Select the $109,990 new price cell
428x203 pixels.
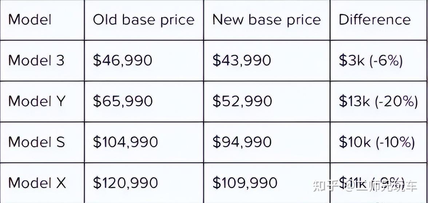pos(245,183)
